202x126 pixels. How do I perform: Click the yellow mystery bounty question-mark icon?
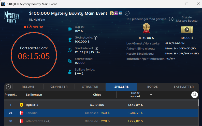(111, 13)
